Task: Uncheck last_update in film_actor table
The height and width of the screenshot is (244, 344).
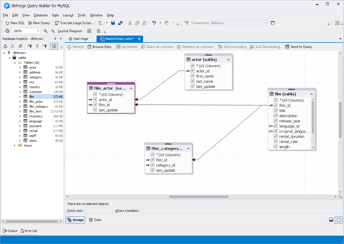Action: point(95,110)
